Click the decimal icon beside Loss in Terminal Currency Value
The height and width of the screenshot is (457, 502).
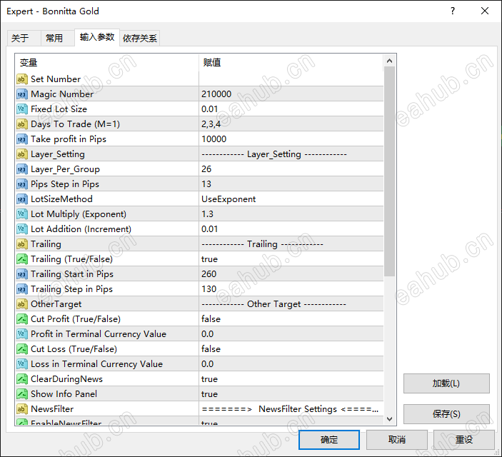coord(21,364)
